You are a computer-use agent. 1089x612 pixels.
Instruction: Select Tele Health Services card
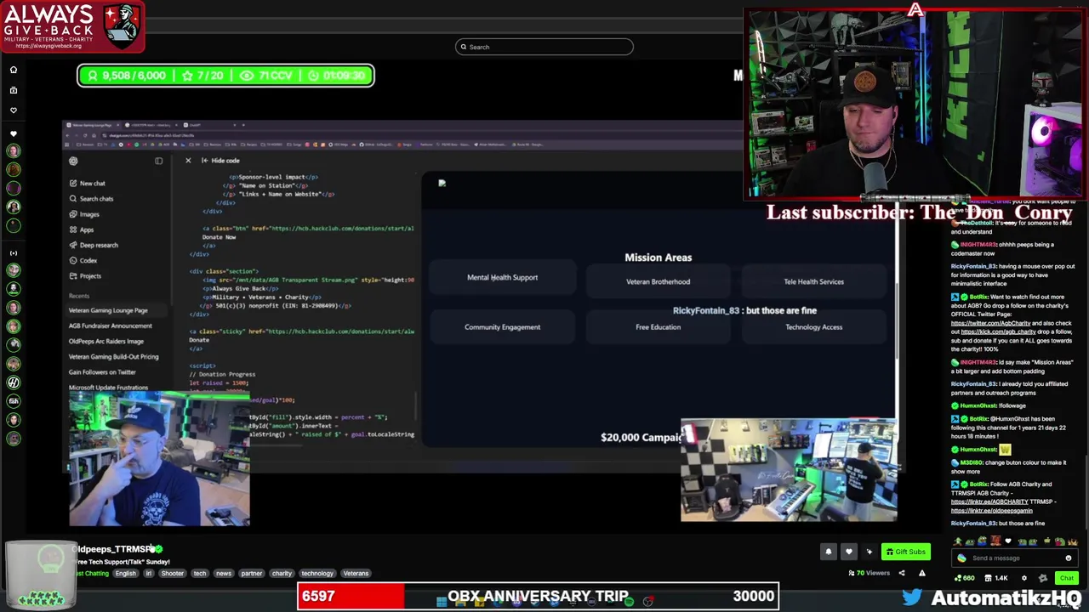tap(813, 281)
